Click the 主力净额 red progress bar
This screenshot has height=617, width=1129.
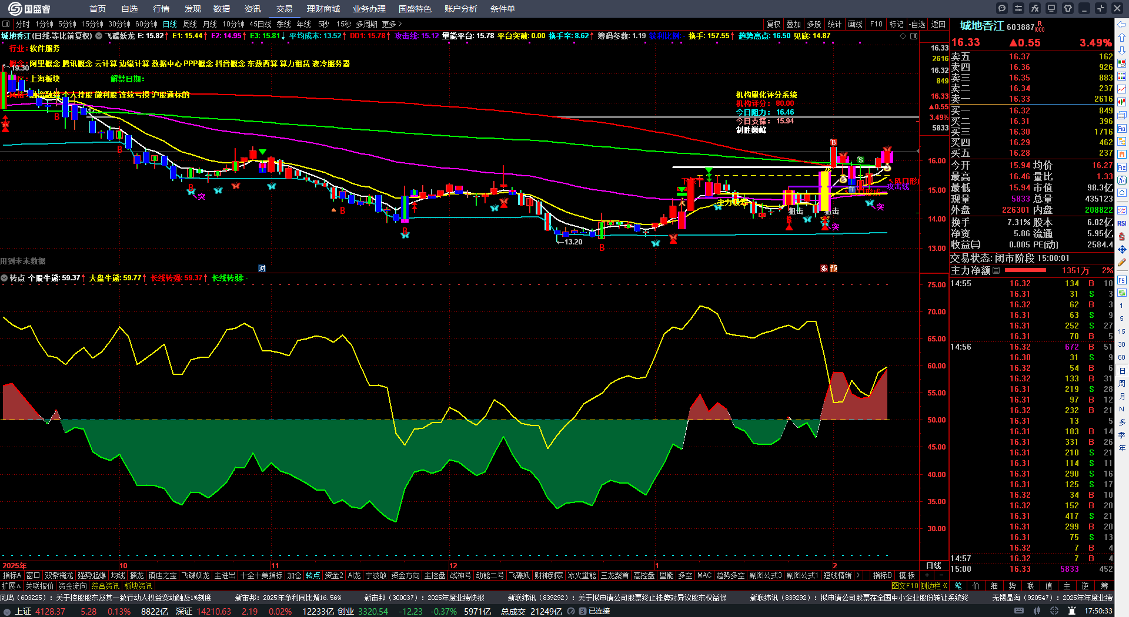tap(1026, 270)
